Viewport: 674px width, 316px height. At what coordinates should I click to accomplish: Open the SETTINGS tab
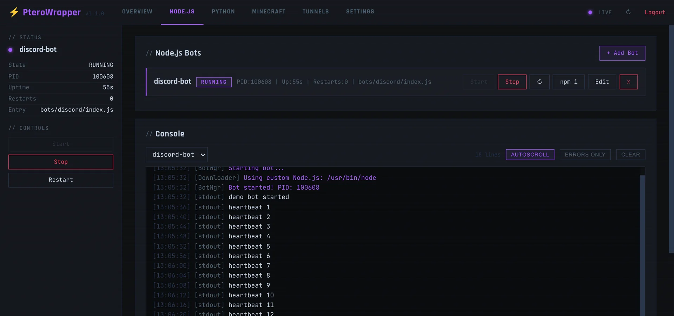pyautogui.click(x=360, y=12)
